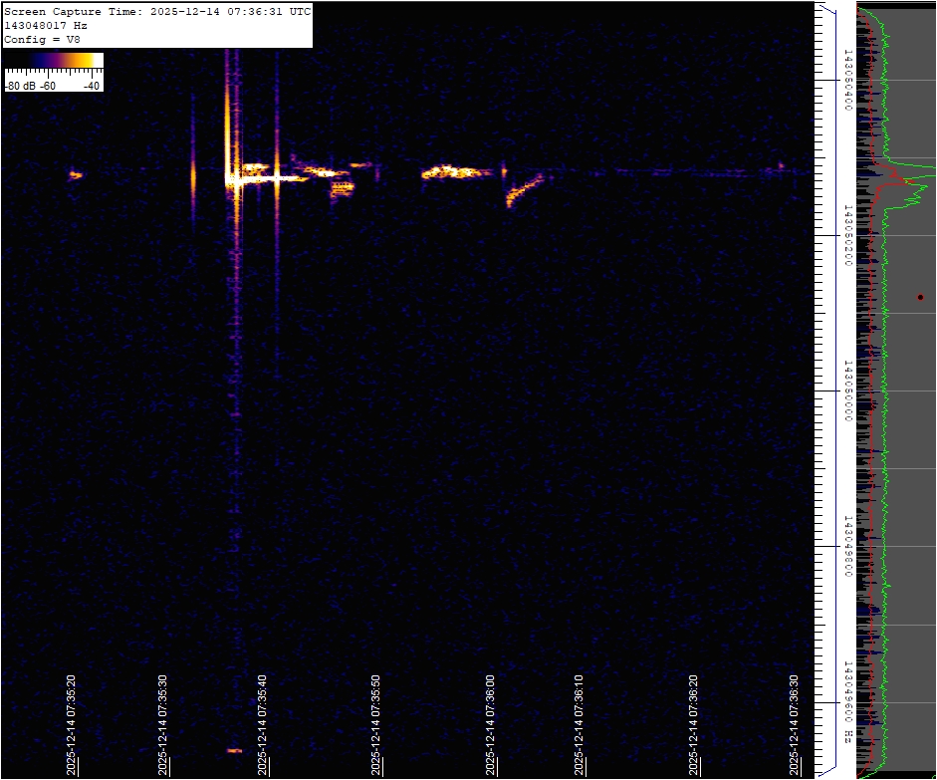Viewport: 937px width, 780px height.
Task: Click the 143049800 frequency axis label
Action: click(x=847, y=547)
